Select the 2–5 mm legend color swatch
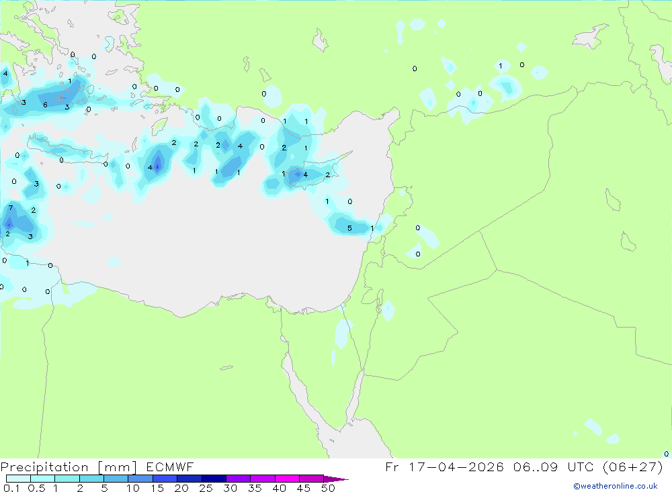 coord(91,479)
